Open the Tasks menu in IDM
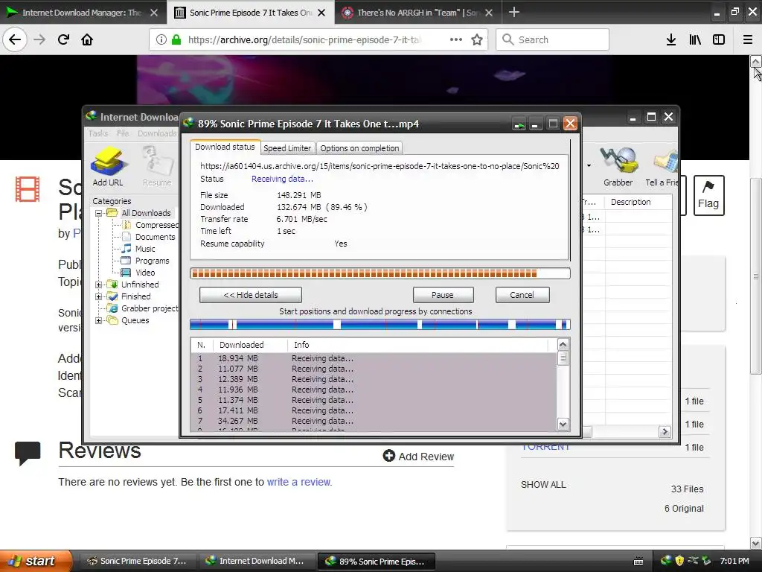 pos(98,133)
